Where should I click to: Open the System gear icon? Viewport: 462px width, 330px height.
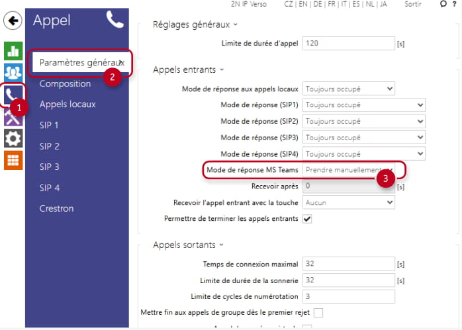pos(13,138)
